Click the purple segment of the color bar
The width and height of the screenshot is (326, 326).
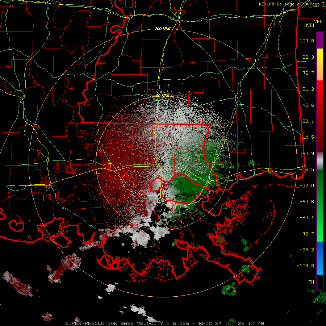pos(320,40)
